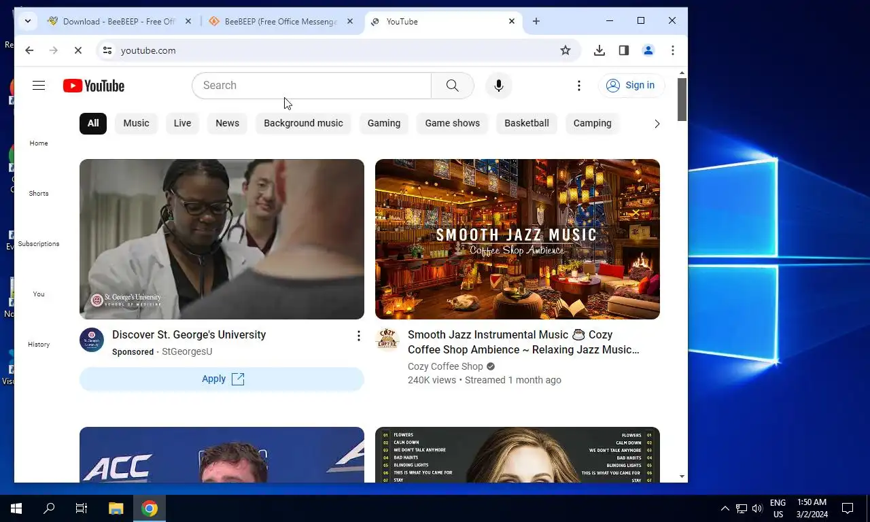Click the browser Forward arrow
Image resolution: width=870 pixels, height=522 pixels.
pos(54,50)
